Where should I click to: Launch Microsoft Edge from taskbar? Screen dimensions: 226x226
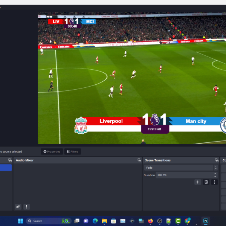(95, 221)
